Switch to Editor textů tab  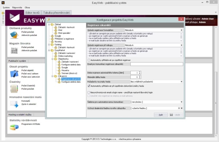point(32,13)
